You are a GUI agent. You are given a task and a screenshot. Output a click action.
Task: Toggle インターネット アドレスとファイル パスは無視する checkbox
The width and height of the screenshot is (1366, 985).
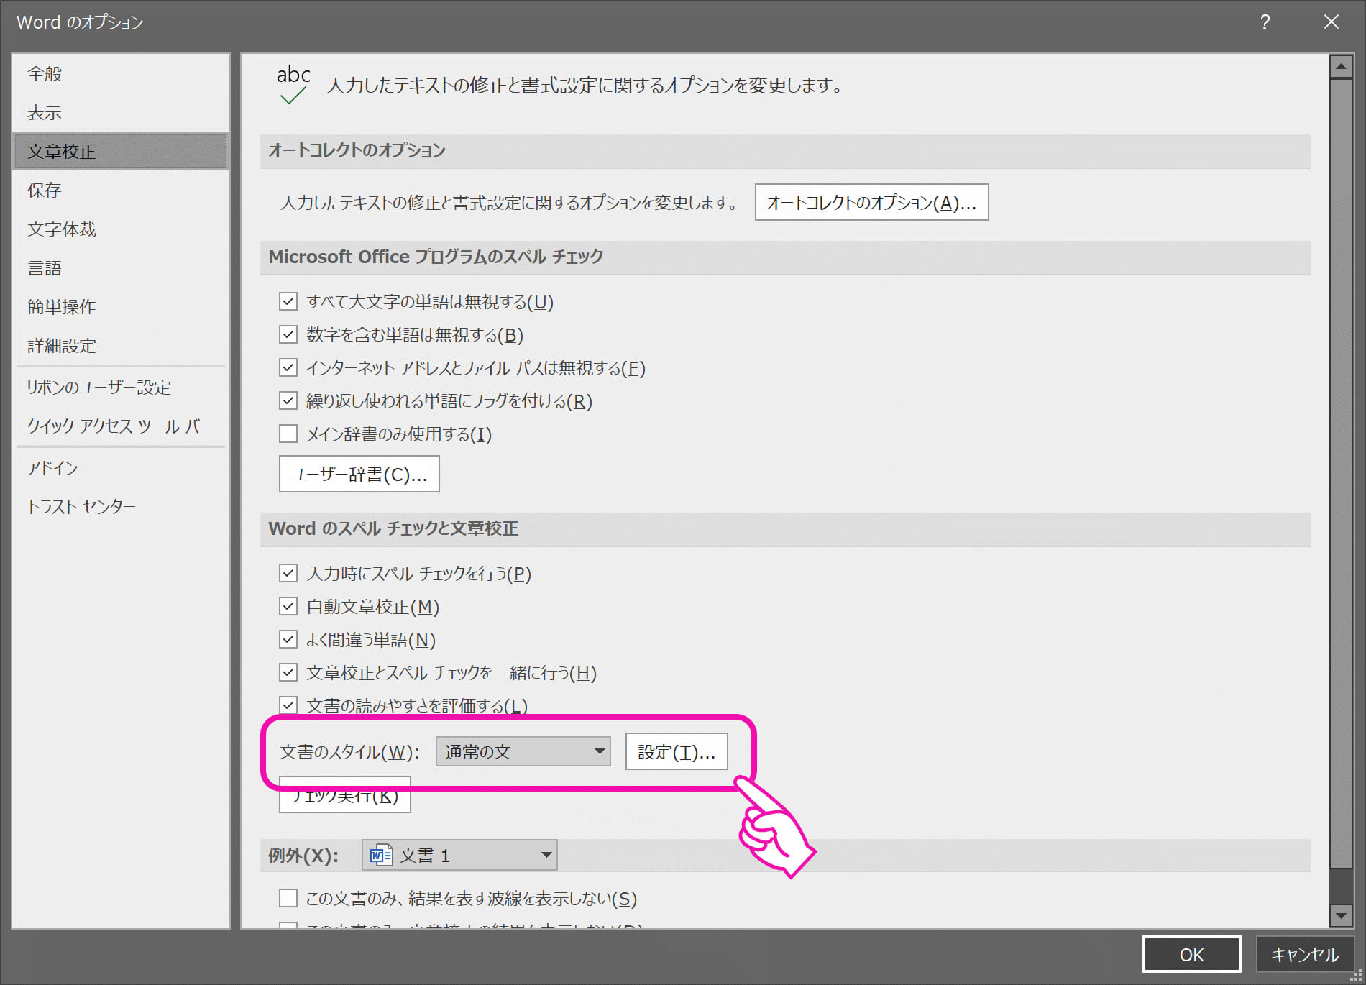click(x=288, y=367)
